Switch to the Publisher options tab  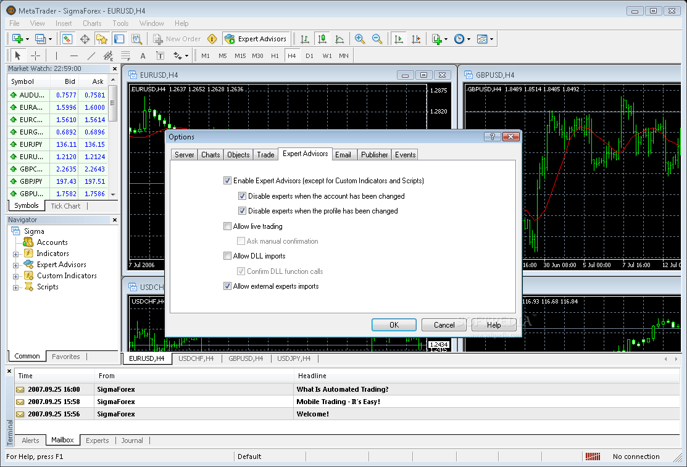pos(374,155)
